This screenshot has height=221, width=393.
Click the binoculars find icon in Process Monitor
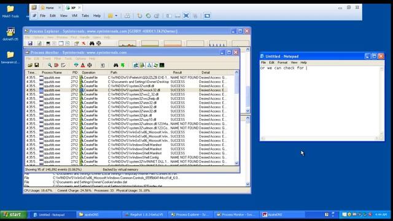tap(116, 65)
